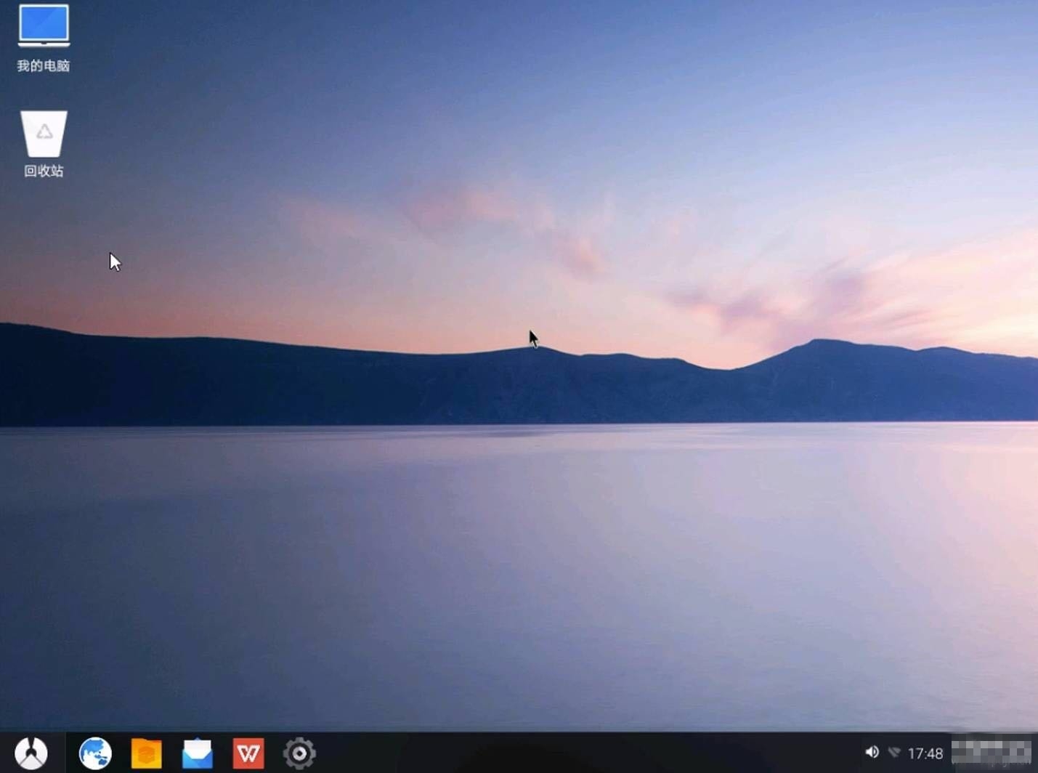Screen dimensions: 1038x773
Task: Click the blurred area beside the clock
Action: tap(992, 753)
